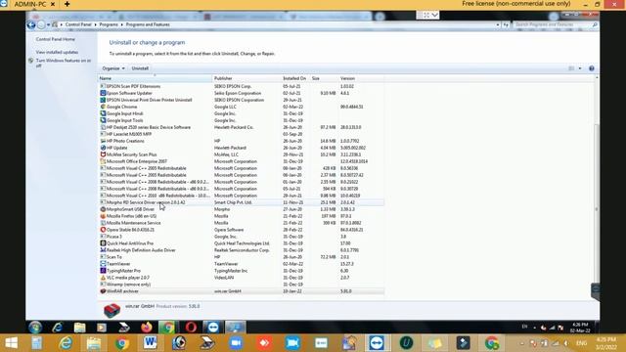Image resolution: width=626 pixels, height=352 pixels.
Task: Click the Uninstall toolbar button
Action: click(140, 68)
